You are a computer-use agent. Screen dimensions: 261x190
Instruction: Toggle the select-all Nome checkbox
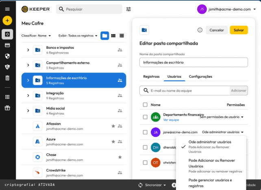[x=145, y=105]
